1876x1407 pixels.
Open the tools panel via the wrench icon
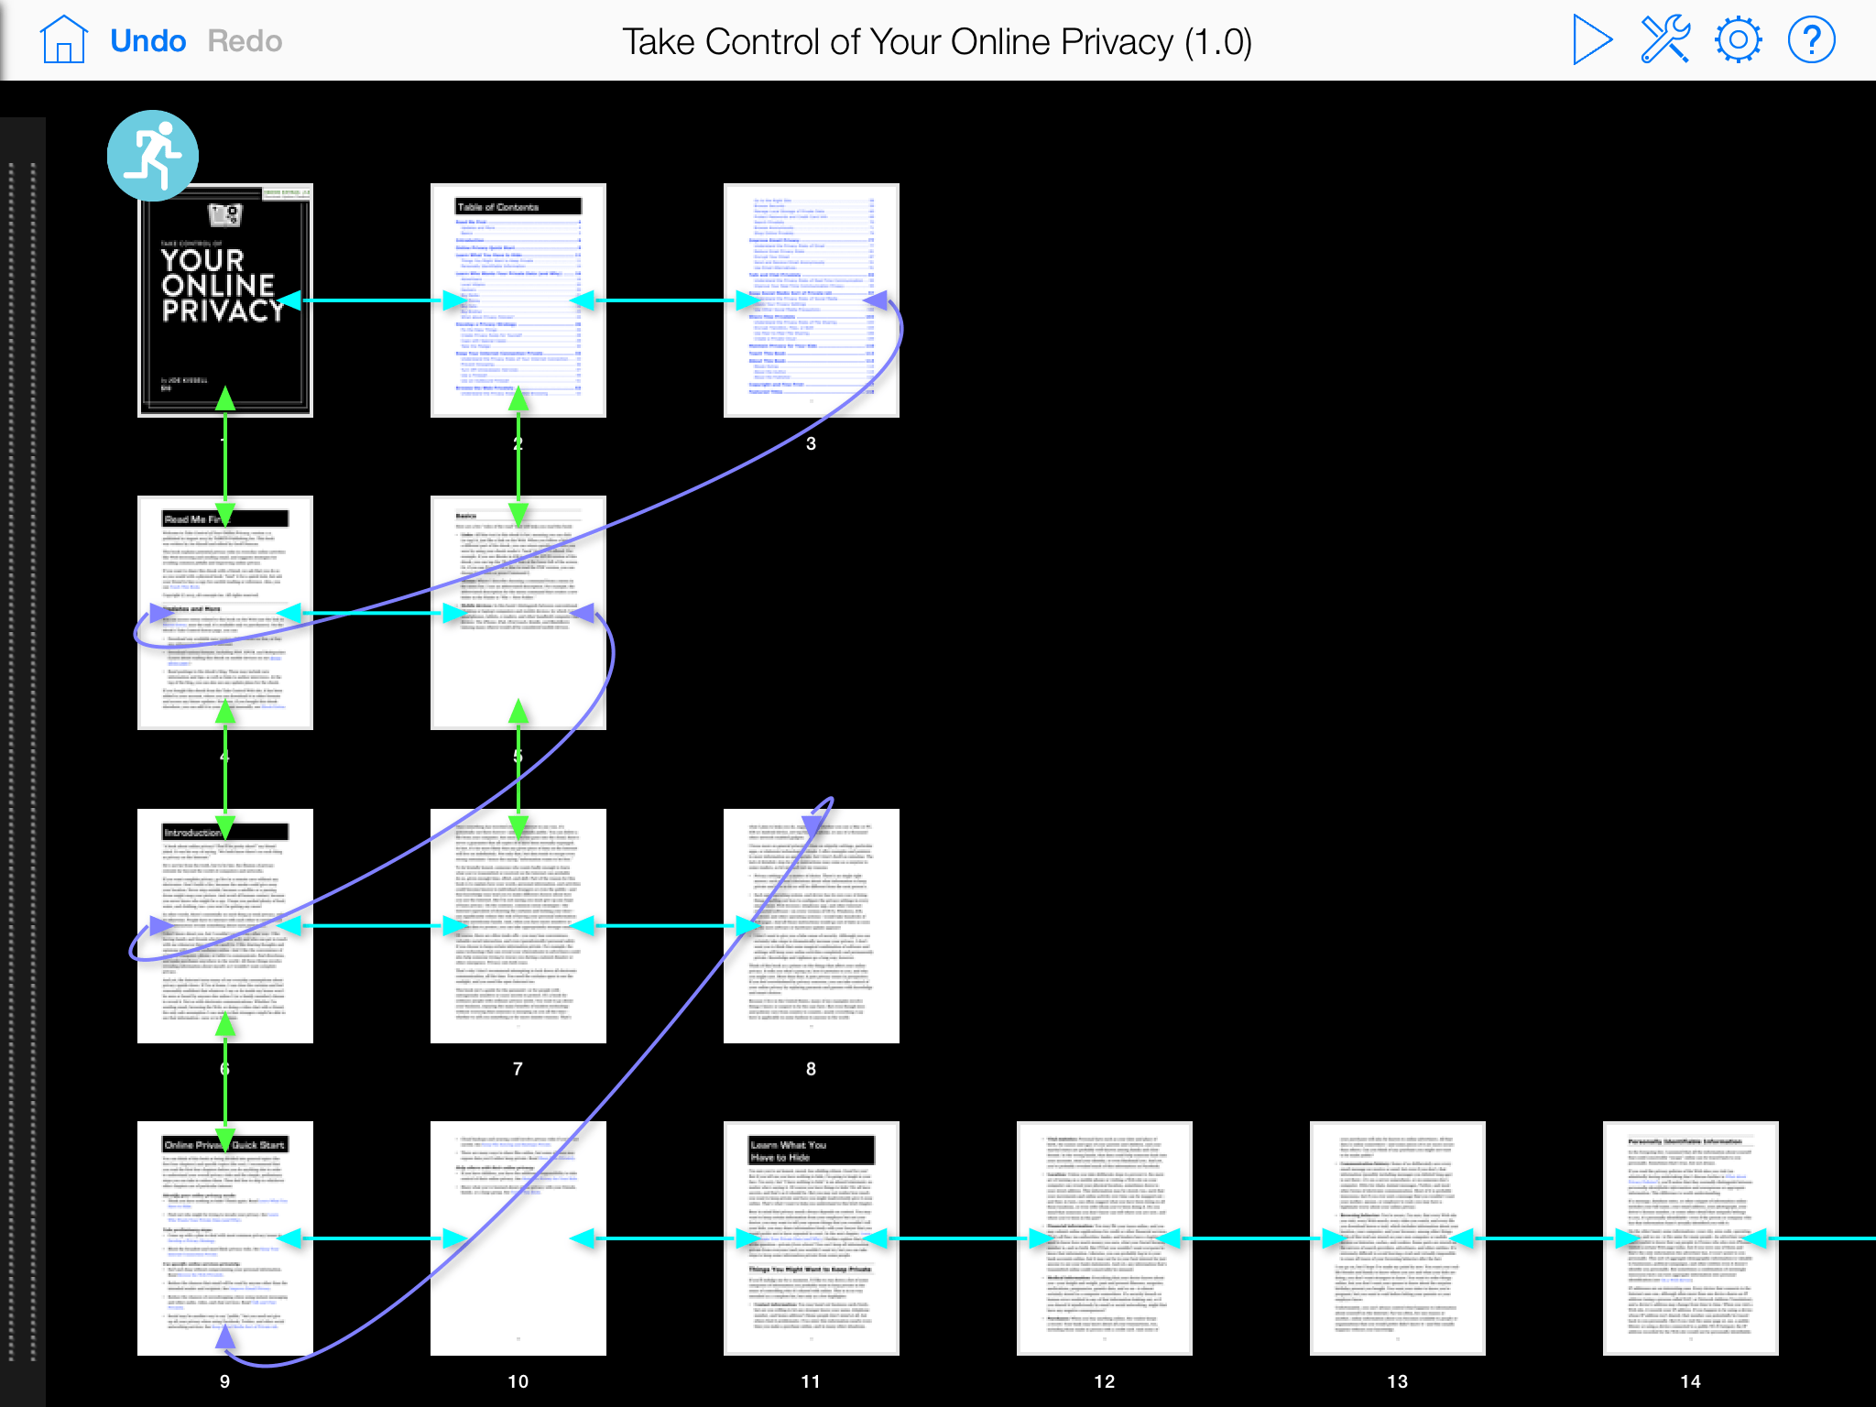tap(1665, 39)
